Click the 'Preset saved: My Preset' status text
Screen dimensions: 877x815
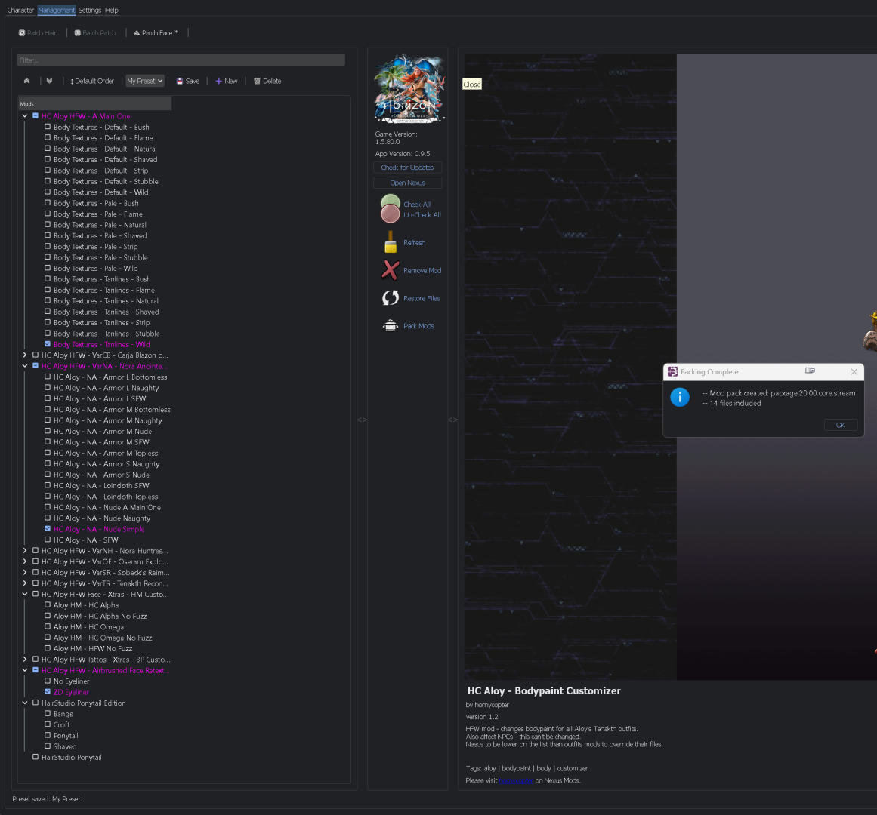click(46, 799)
